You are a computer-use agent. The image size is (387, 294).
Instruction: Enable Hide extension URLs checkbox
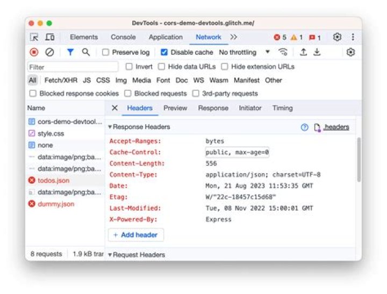pos(225,67)
